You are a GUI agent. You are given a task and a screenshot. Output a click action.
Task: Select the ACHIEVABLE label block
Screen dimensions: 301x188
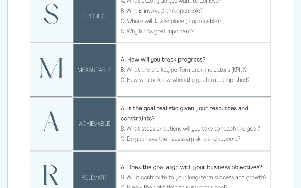click(94, 124)
